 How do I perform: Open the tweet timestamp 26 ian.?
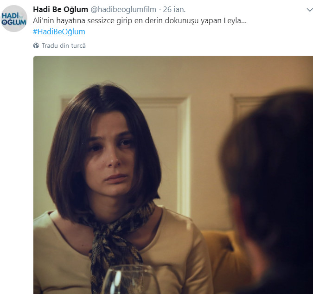[x=174, y=9]
